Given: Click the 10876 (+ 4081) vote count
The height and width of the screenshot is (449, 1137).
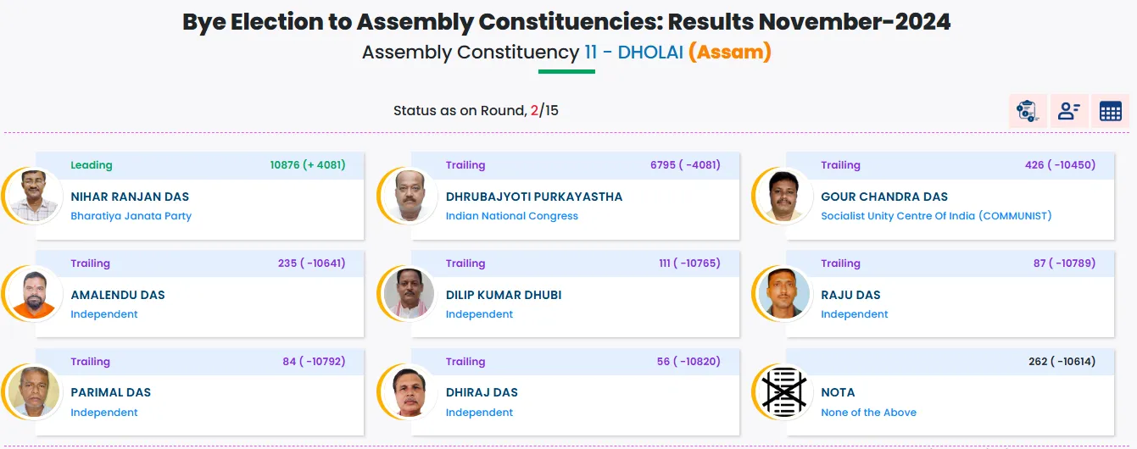Looking at the screenshot, I should 308,165.
